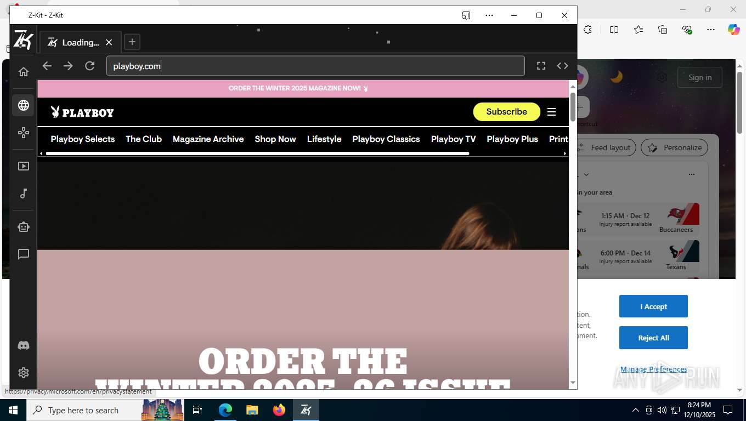This screenshot has height=421, width=746.
Task: Click the yellow Subscribe button
Action: pos(507,112)
